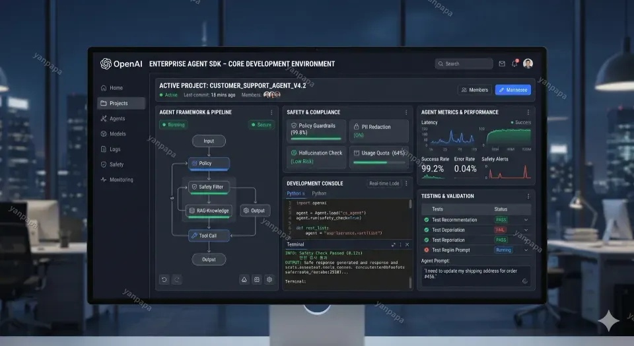Click the redo icon below the pipeline
The height and width of the screenshot is (346, 634).
(177, 279)
